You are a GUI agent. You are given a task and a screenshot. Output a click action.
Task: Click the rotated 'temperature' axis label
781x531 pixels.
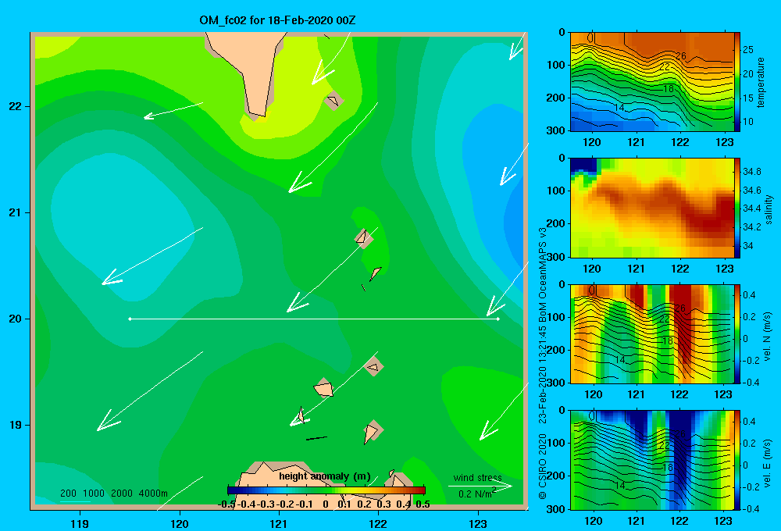760,82
